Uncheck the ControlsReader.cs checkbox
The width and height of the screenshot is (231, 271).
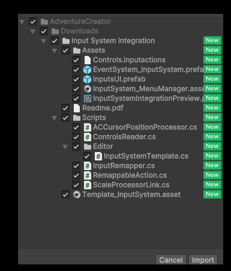tap(76, 137)
